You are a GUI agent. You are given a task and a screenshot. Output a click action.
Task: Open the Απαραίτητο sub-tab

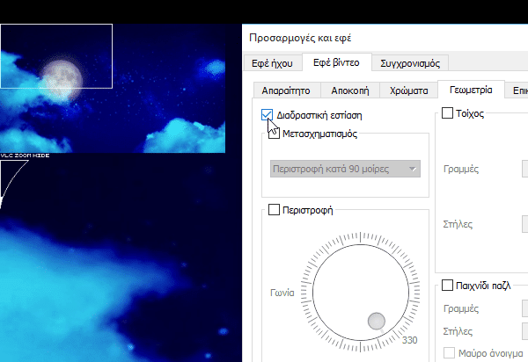tap(286, 90)
